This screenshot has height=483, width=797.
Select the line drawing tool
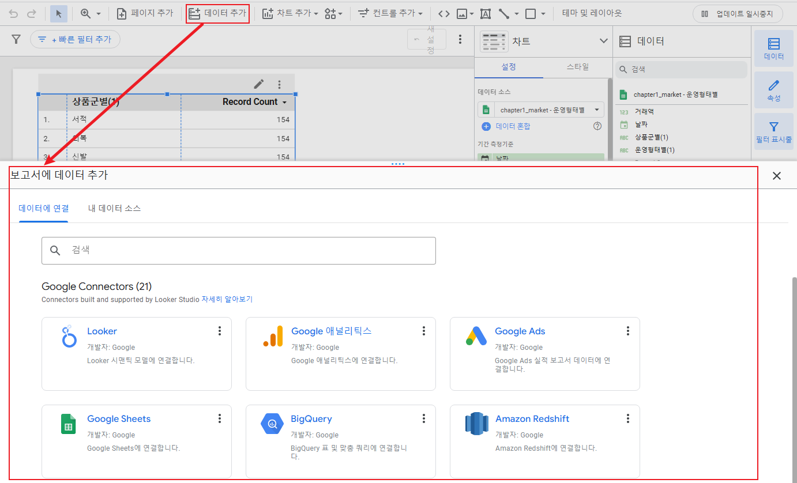coord(504,13)
